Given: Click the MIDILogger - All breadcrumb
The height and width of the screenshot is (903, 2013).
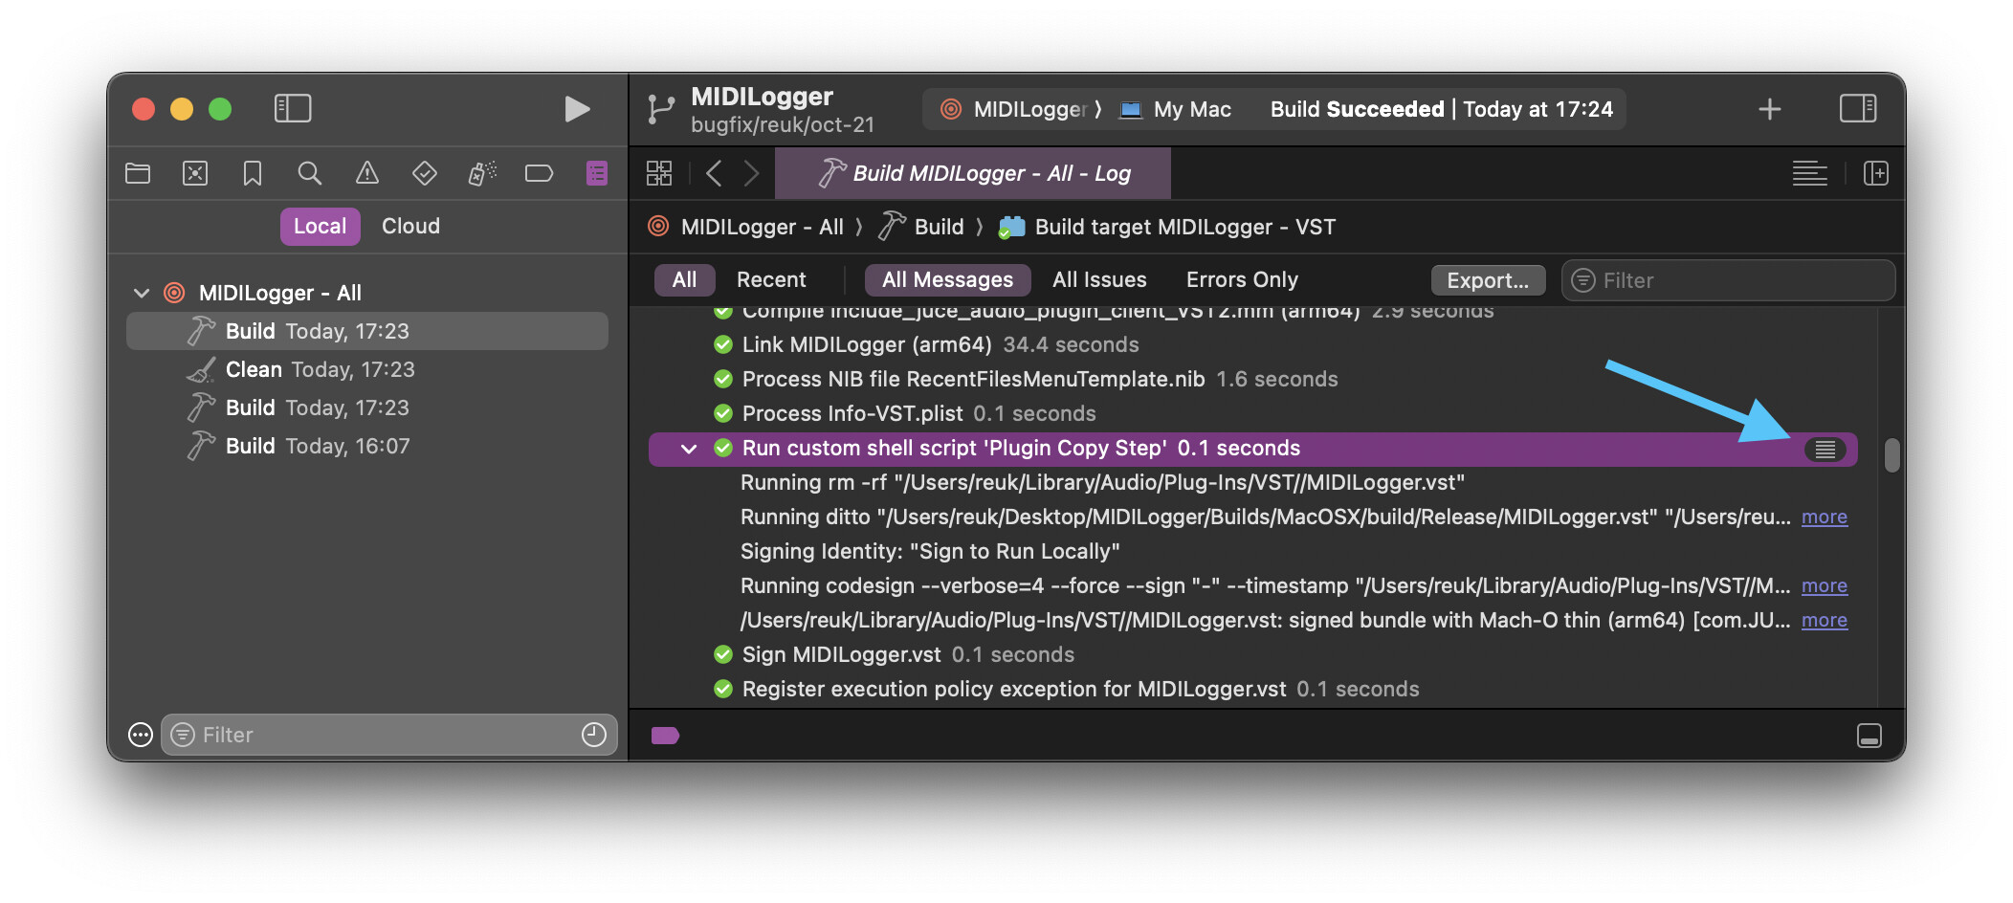Looking at the screenshot, I should coord(745,227).
